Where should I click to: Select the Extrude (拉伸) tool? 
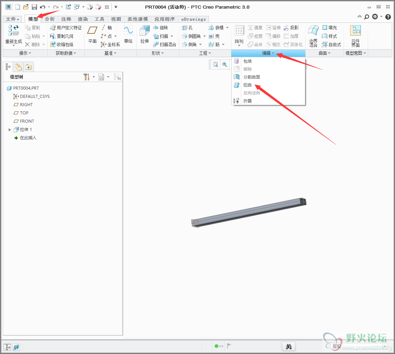coord(145,34)
